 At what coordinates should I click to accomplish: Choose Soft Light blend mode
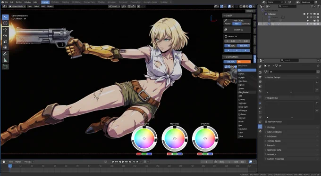pyautogui.click(x=247, y=104)
